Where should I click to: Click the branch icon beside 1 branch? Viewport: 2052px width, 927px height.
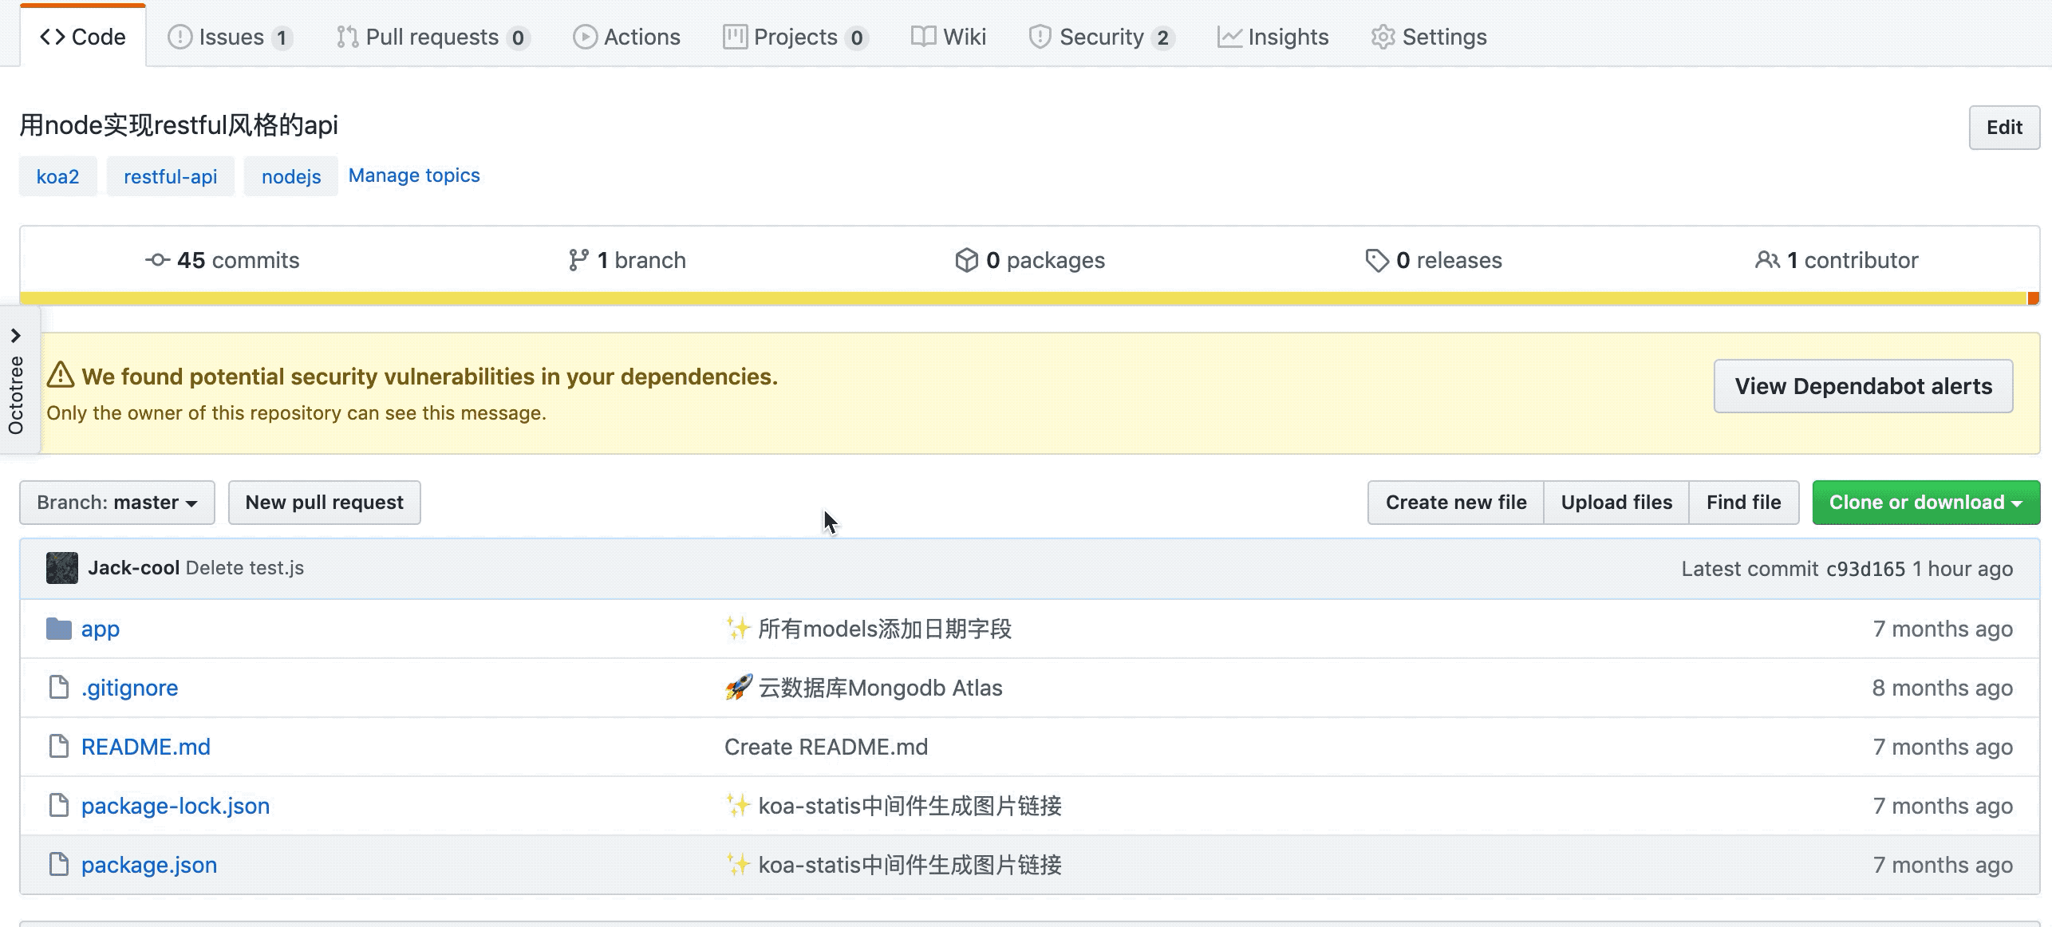(x=578, y=260)
